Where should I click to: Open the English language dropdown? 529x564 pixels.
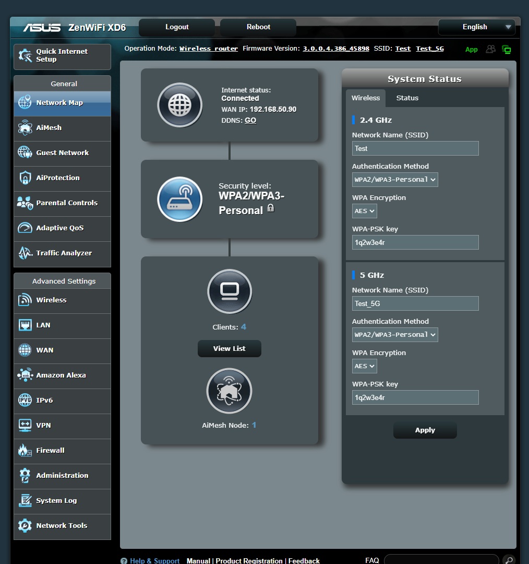coord(476,27)
